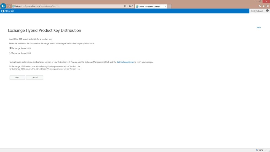Screen dimensions: 270x152
Task: Open Favorites star icon
Action: point(264,6)
